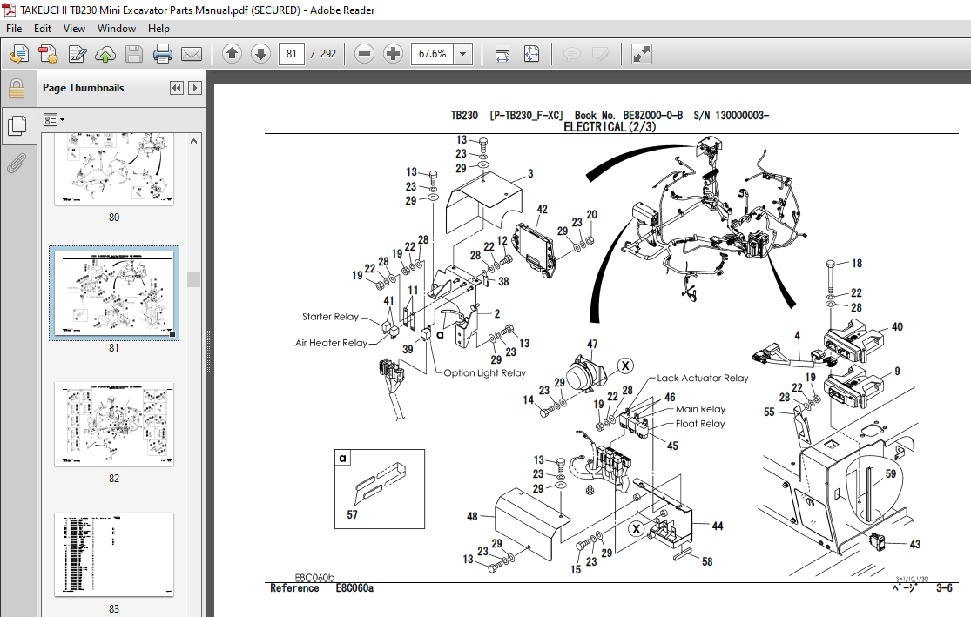Click the Adobe PDF title bar icon
Image resolution: width=971 pixels, height=617 pixels.
[9, 10]
